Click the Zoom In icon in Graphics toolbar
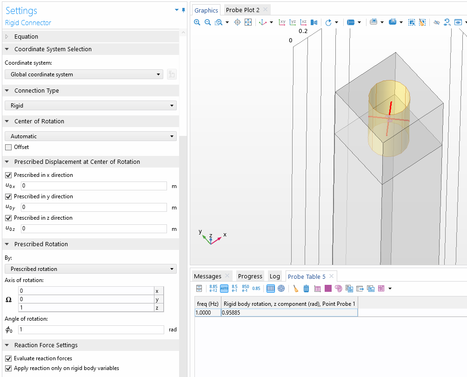This screenshot has width=467, height=377. (197, 22)
